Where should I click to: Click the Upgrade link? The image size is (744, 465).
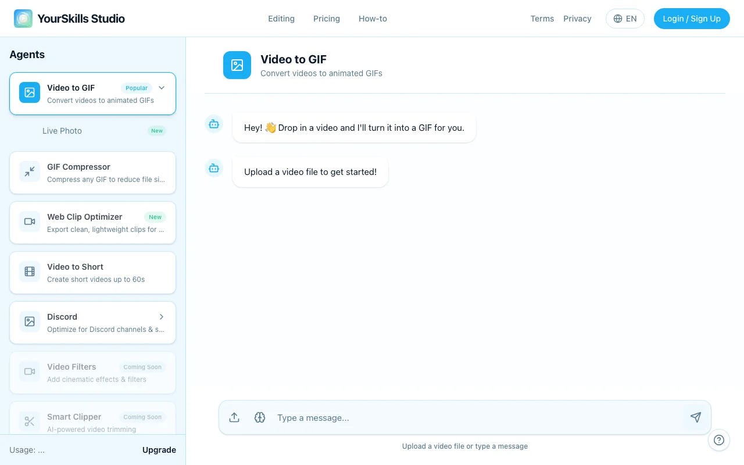click(x=159, y=450)
